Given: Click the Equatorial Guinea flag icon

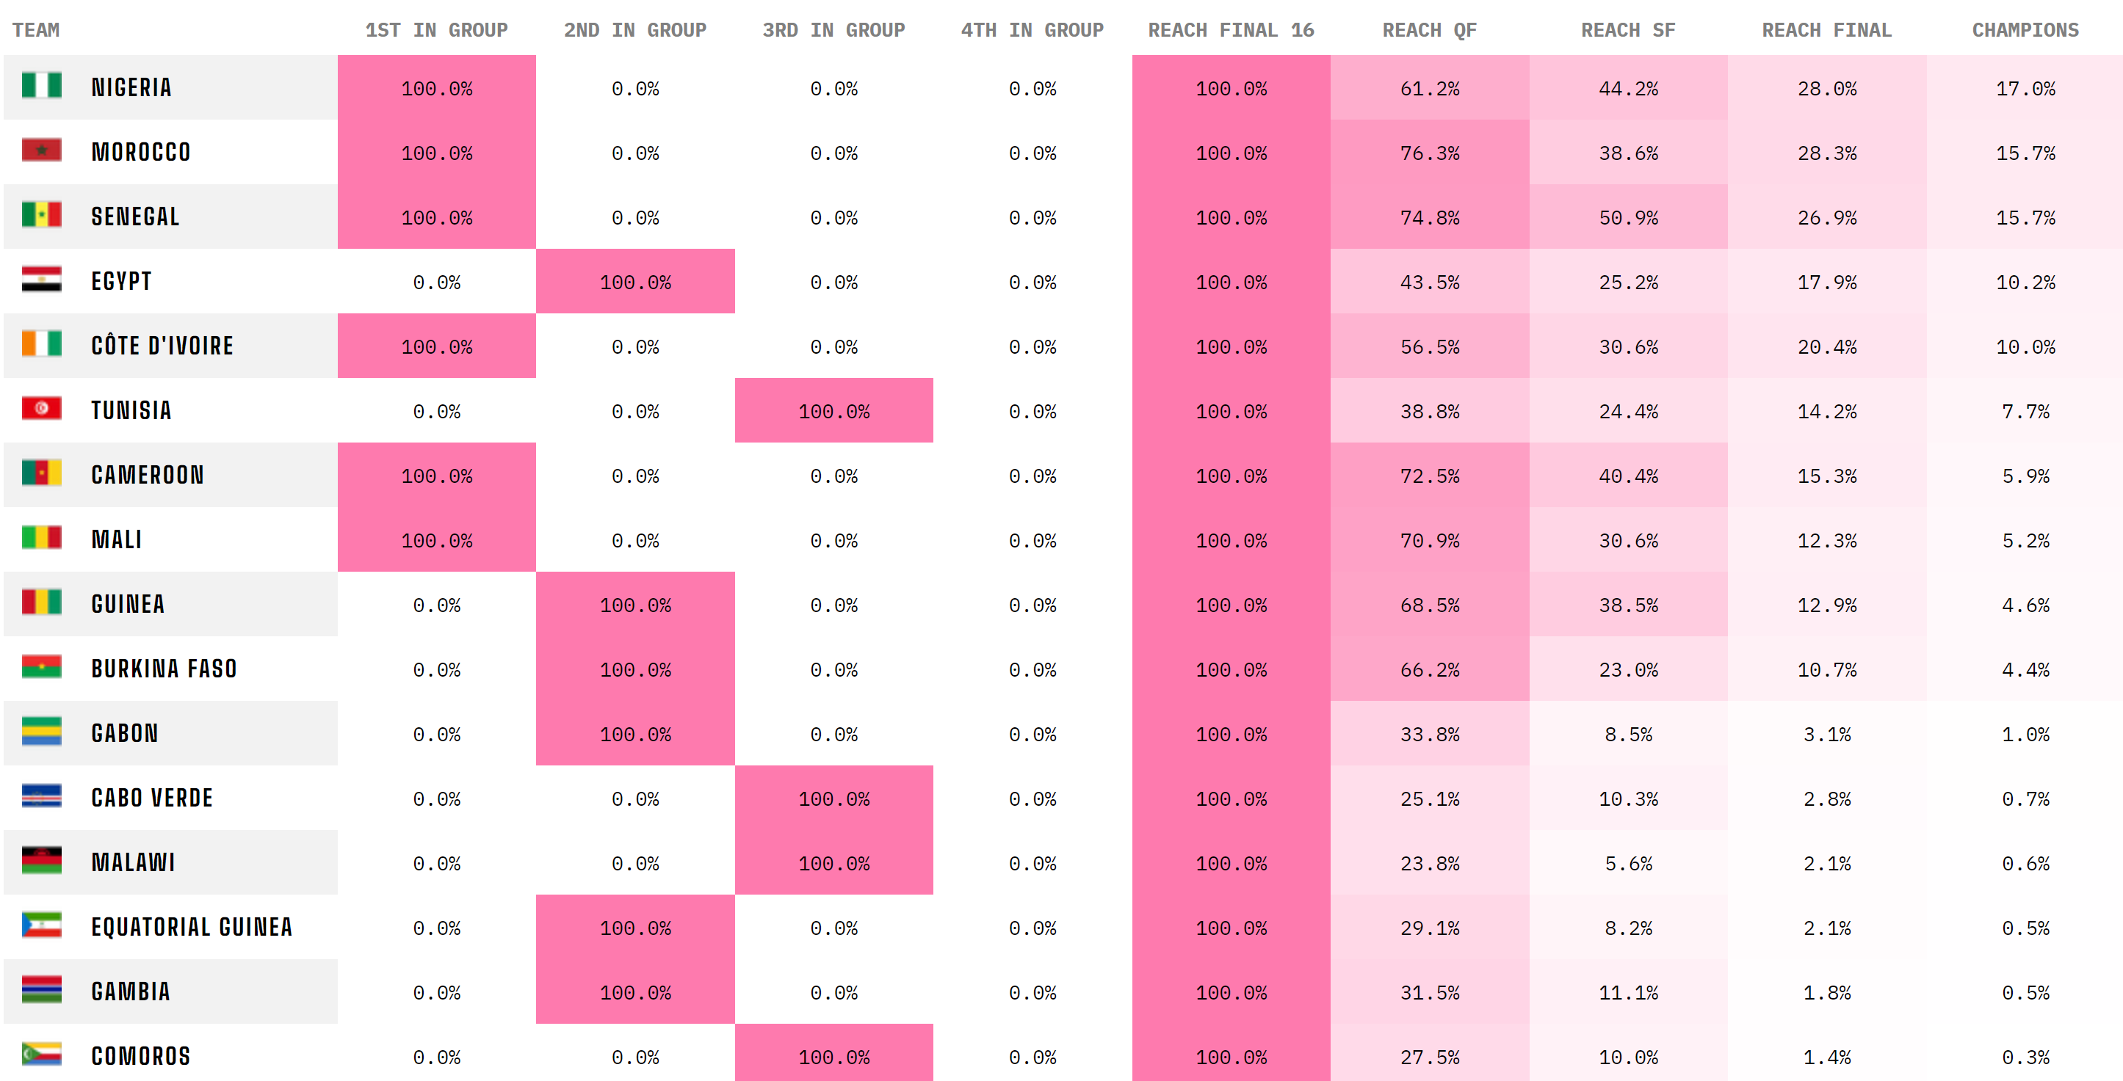Looking at the screenshot, I should (x=41, y=925).
